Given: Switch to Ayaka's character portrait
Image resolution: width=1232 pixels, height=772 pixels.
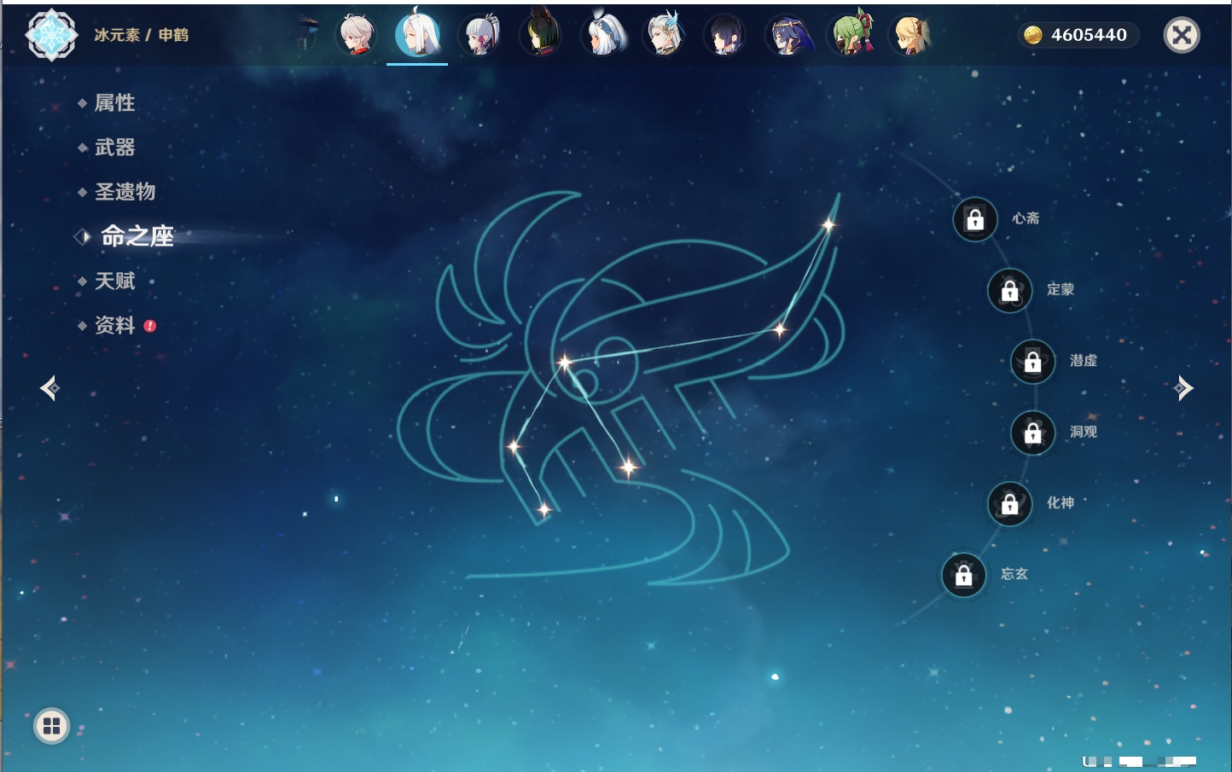Looking at the screenshot, I should tap(480, 35).
